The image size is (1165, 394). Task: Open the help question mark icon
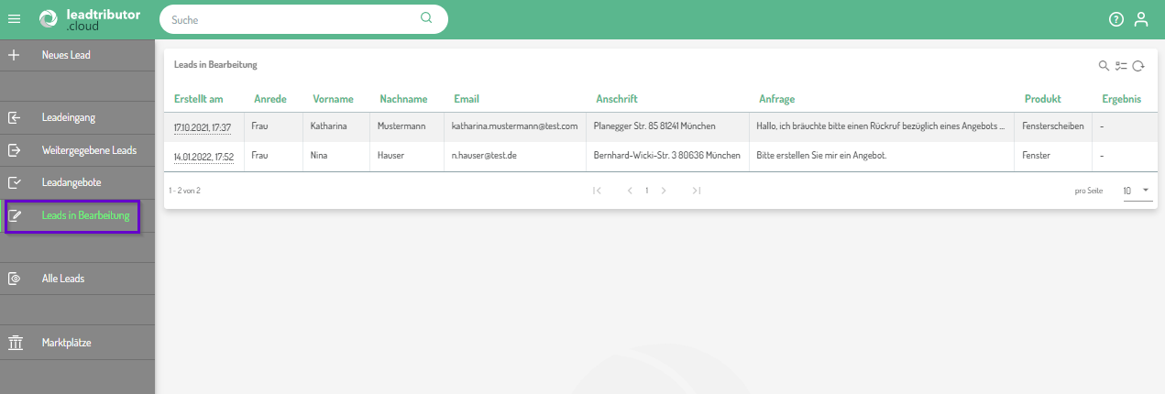click(x=1116, y=19)
